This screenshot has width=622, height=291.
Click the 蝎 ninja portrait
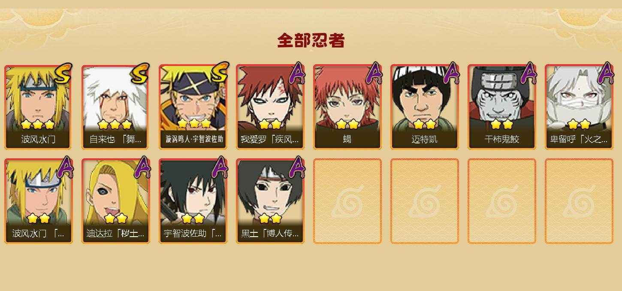tap(347, 107)
